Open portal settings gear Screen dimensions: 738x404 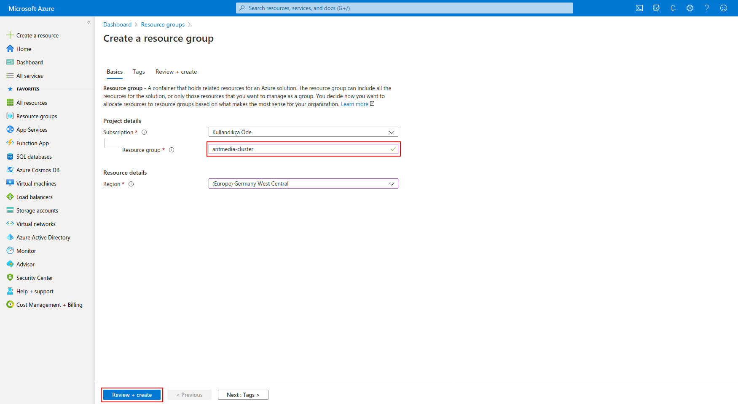pos(690,8)
